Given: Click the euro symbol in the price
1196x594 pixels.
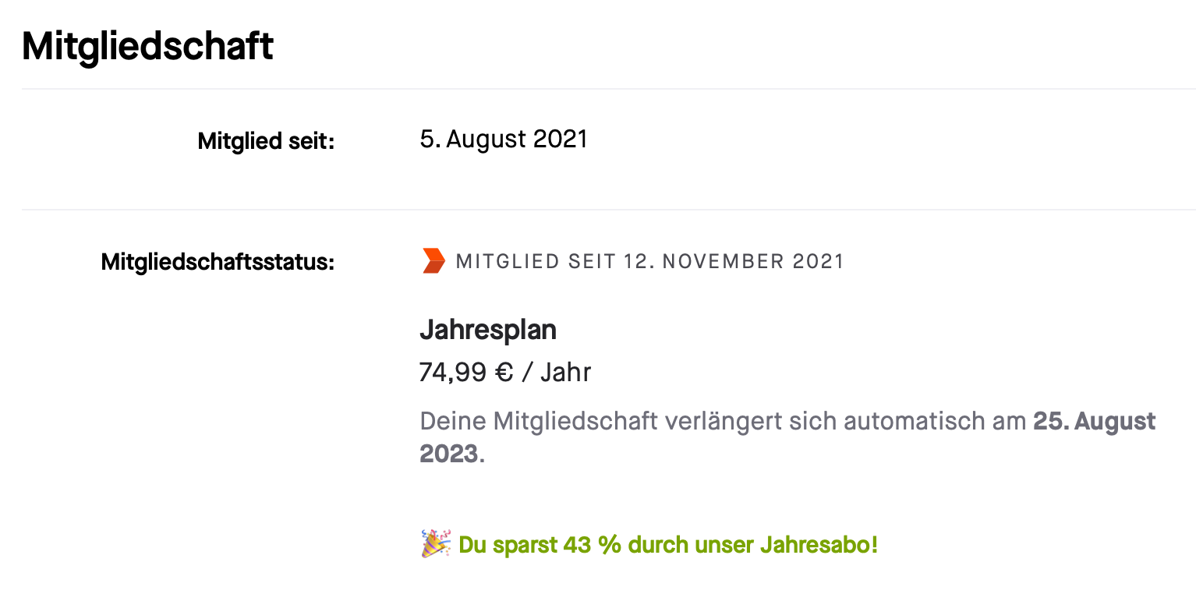Looking at the screenshot, I should (x=504, y=373).
